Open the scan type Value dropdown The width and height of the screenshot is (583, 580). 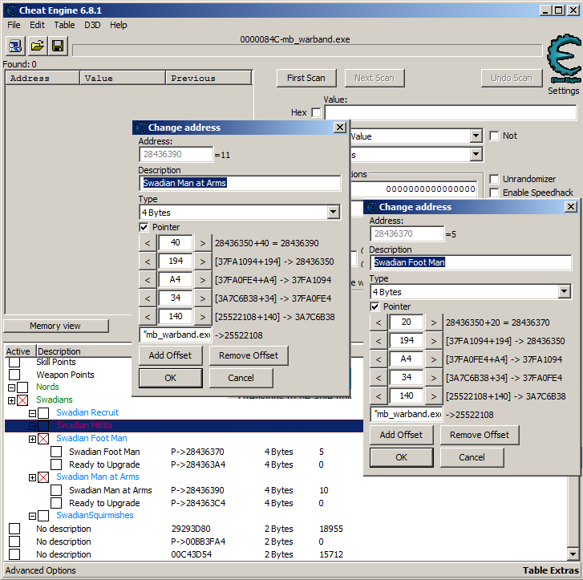point(476,136)
